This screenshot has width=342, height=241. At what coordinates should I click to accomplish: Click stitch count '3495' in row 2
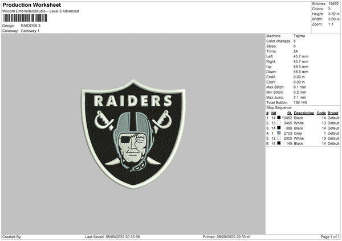(288, 123)
